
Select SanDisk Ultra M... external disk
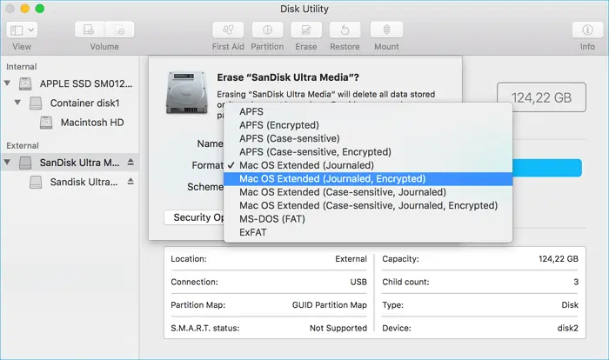click(x=80, y=163)
